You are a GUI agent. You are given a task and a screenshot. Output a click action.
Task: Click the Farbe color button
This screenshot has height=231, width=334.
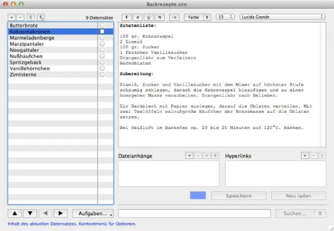click(x=194, y=17)
